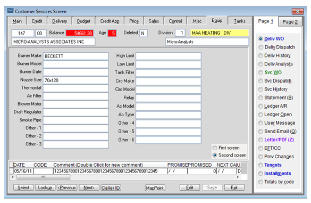311x203 pixels.
Task: Click the comment grid horizontal scrollbar thumb
Action: 43,177
